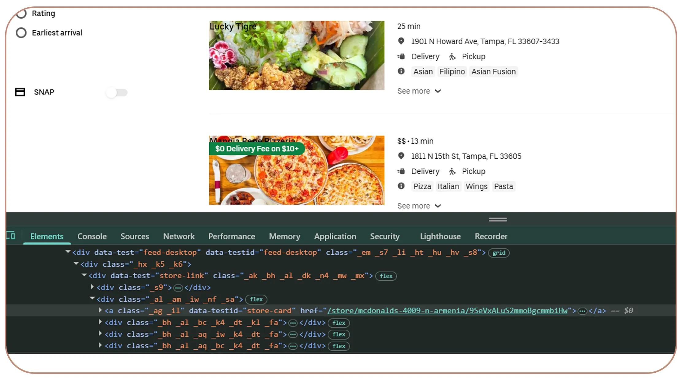The width and height of the screenshot is (682, 380).
Task: Click Mangia Bene's pickup walking icon
Action: 452,171
